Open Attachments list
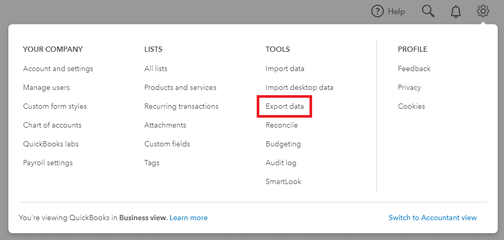This screenshot has height=240, width=504. [165, 125]
